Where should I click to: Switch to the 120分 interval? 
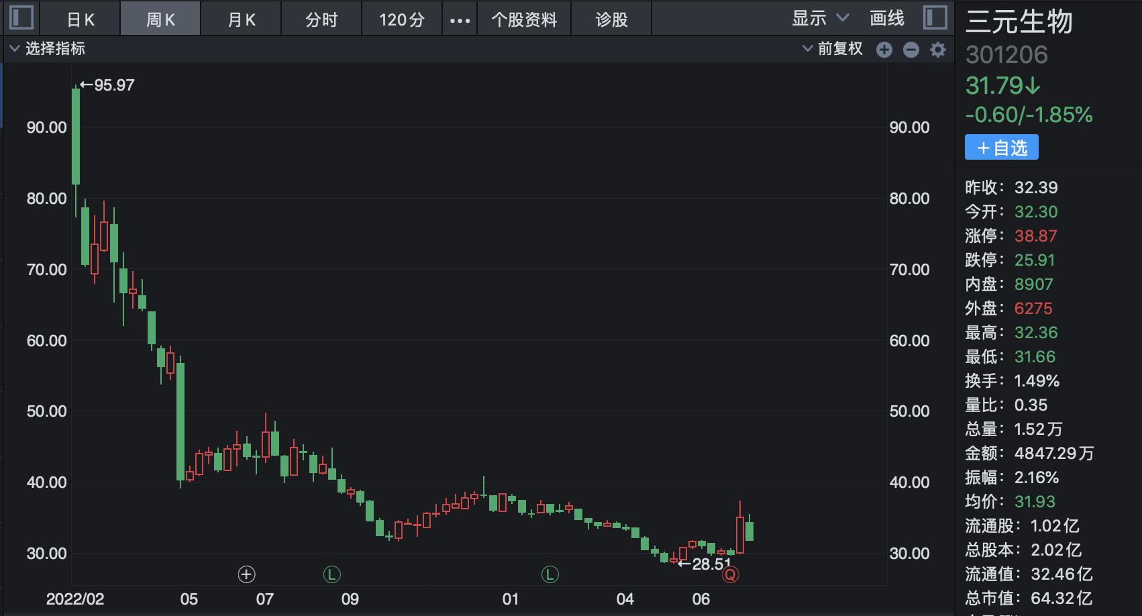coord(401,19)
